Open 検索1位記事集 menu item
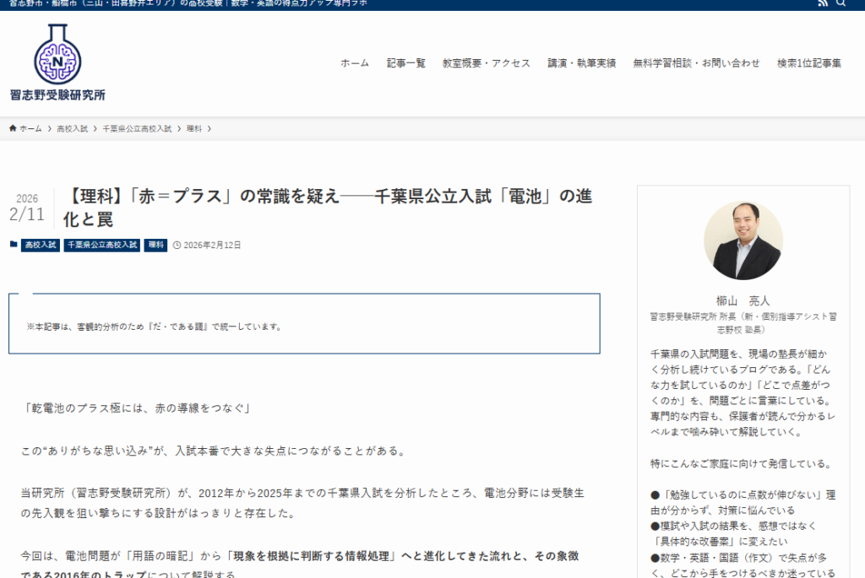Image resolution: width=865 pixels, height=578 pixels. coord(809,63)
